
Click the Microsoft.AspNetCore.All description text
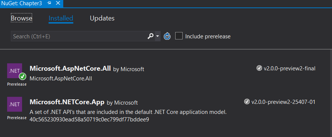point(61,79)
